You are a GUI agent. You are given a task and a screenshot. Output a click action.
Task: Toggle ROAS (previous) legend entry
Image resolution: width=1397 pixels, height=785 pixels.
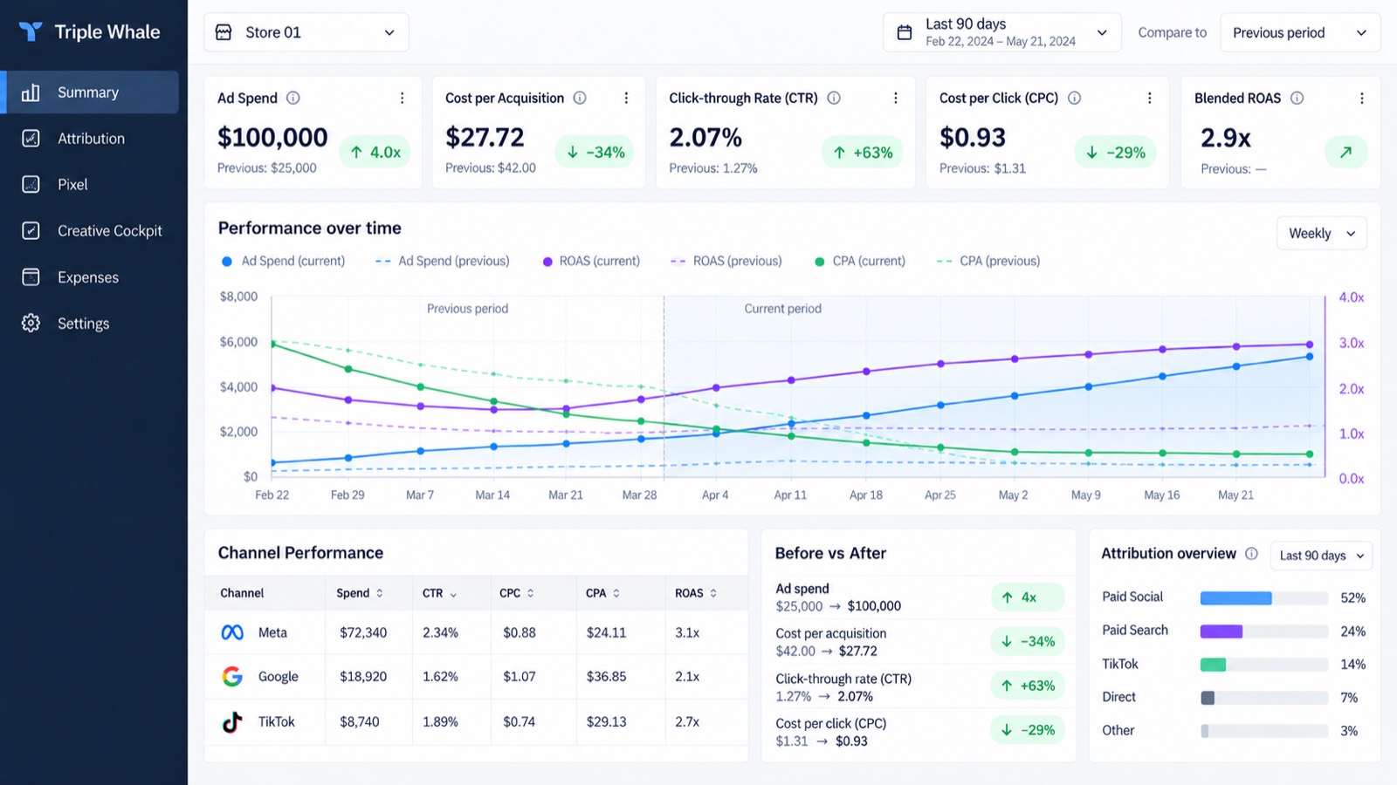[x=726, y=261]
